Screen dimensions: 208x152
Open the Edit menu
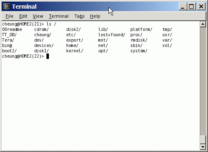23,16
